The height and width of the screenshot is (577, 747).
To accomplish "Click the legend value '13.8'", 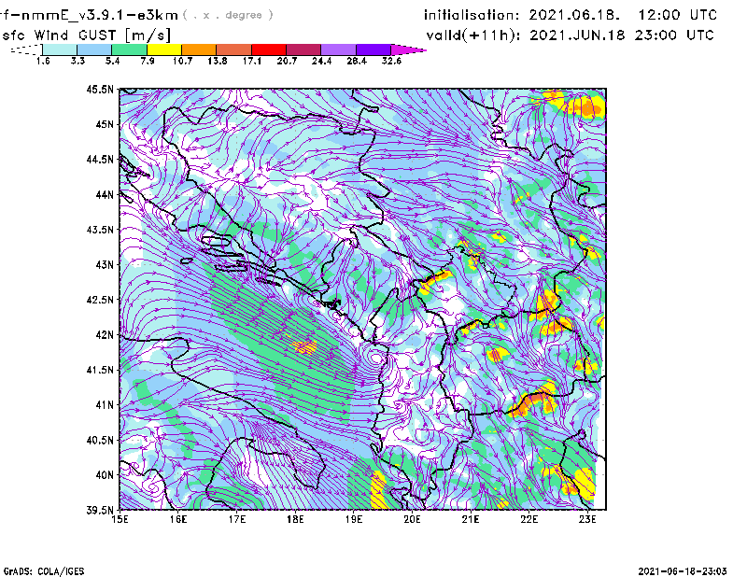I will [218, 61].
